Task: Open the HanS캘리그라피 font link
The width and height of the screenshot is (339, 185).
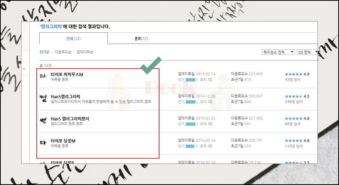Action: 66,96
